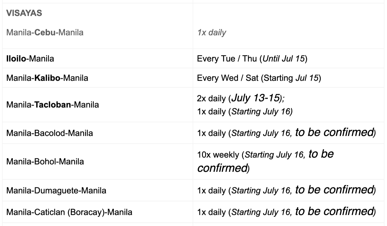Click the Manila-Cebu-Manila route cell
Image resolution: width=387 pixels, height=226 pixels.
pyautogui.click(x=45, y=32)
